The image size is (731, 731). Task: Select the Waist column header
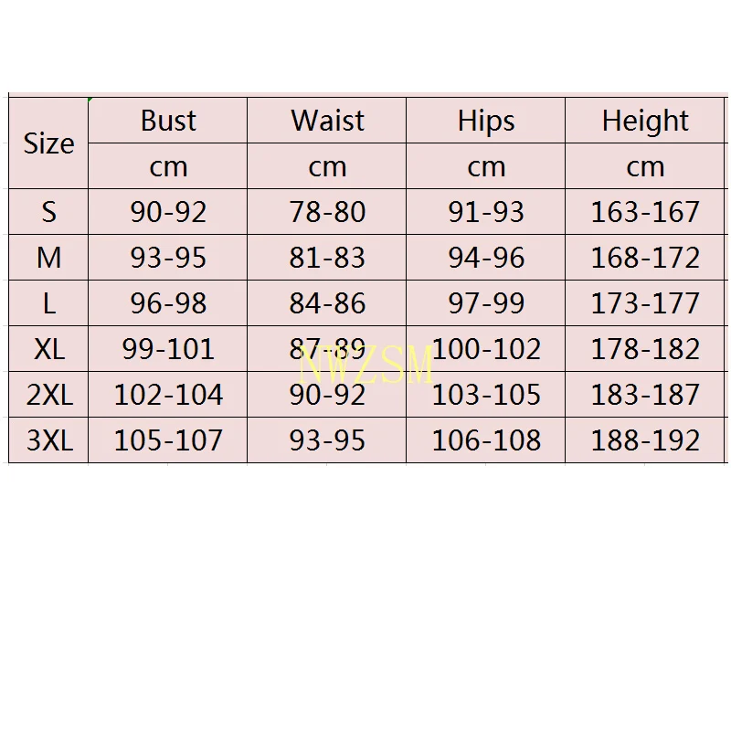(x=327, y=121)
